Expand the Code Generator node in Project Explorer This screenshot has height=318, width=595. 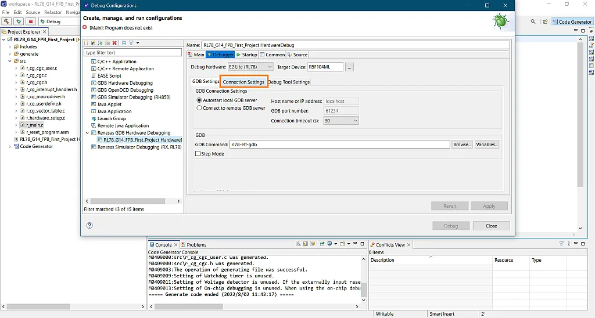[10, 146]
